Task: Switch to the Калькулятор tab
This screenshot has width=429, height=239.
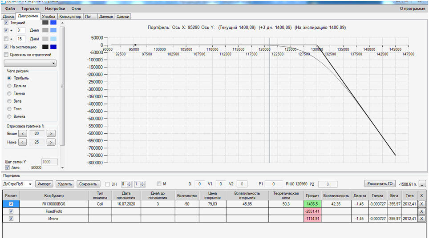Action: 70,16
